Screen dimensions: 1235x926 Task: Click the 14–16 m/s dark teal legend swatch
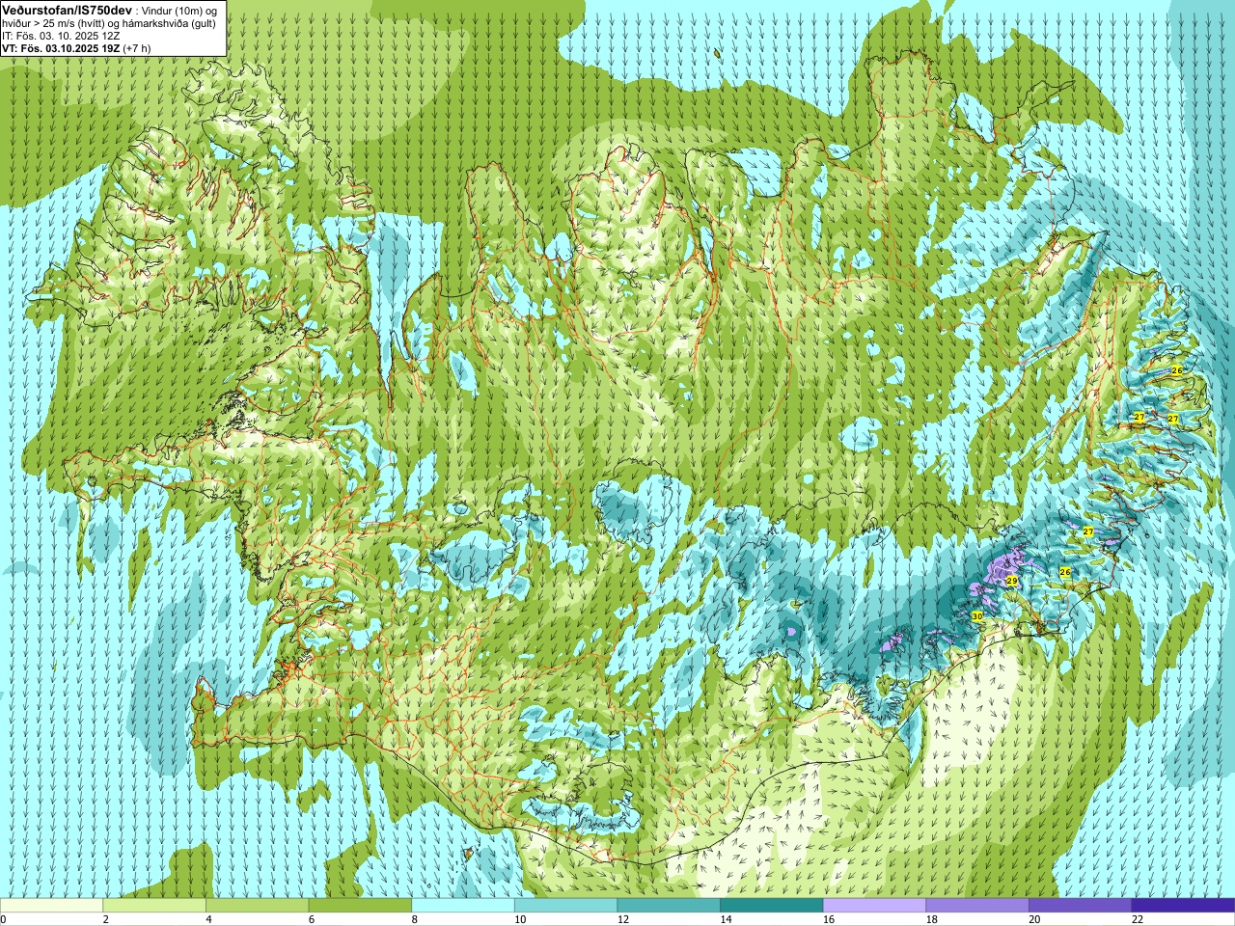771,906
